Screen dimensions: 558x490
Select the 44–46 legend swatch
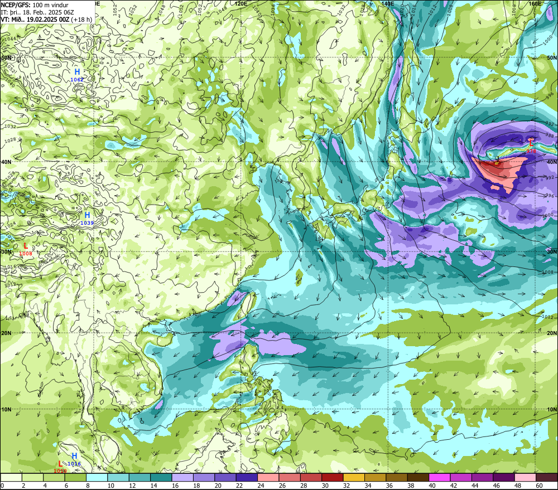(482, 477)
